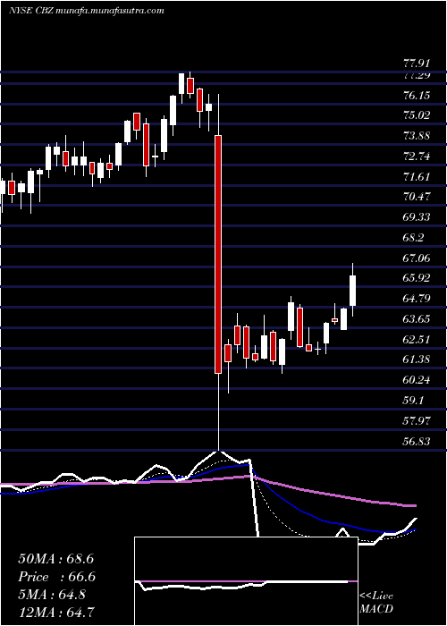Viewport: 447px width, 626px height.
Task: Click the 75.02 price level label
Action: [417, 115]
